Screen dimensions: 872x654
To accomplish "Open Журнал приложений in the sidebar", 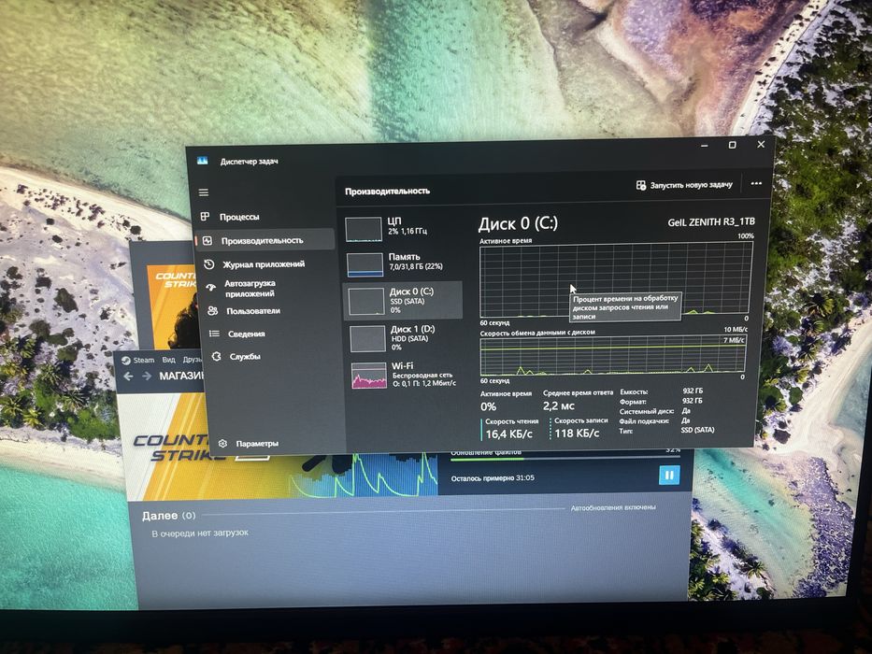I will coord(265,264).
